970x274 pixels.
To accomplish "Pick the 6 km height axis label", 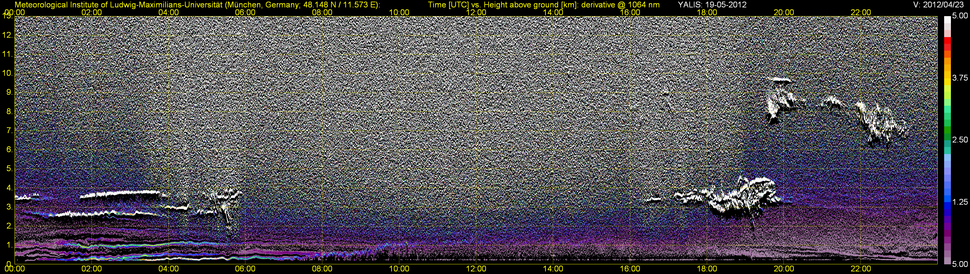I will pos(9,149).
